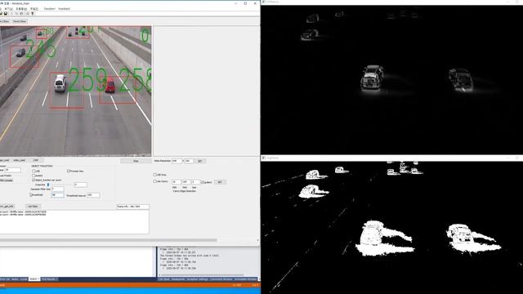This screenshot has width=523, height=294.
Task: Open the Function2 menu
Action: tap(64, 9)
